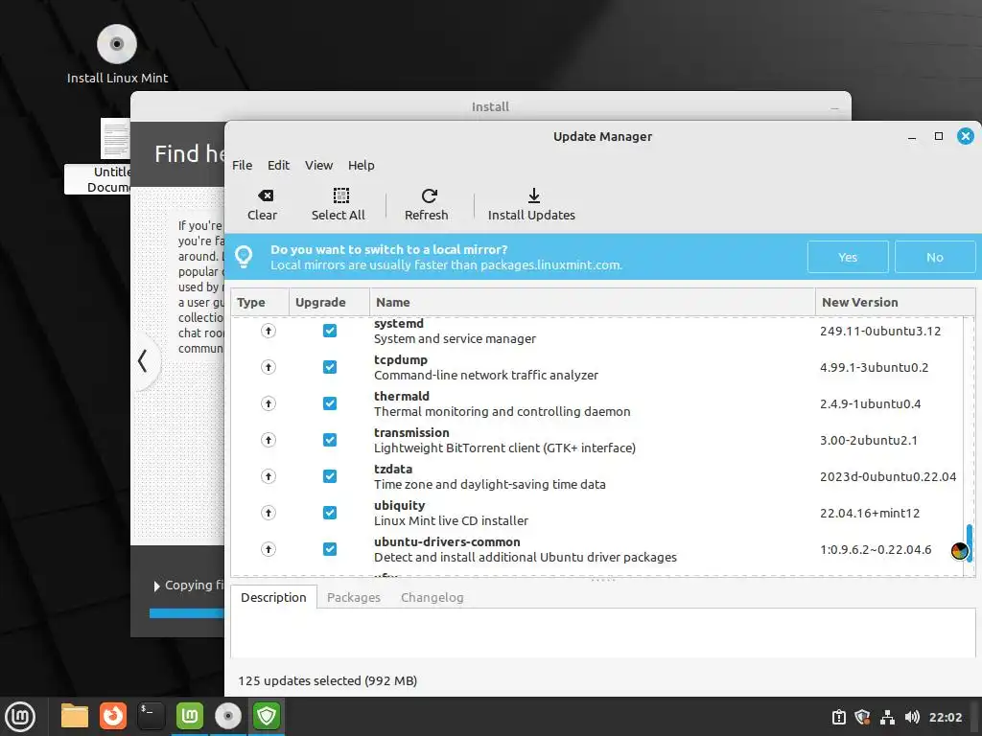Uncheck the thermald upgrade checkbox
Image resolution: width=982 pixels, height=736 pixels.
point(330,403)
